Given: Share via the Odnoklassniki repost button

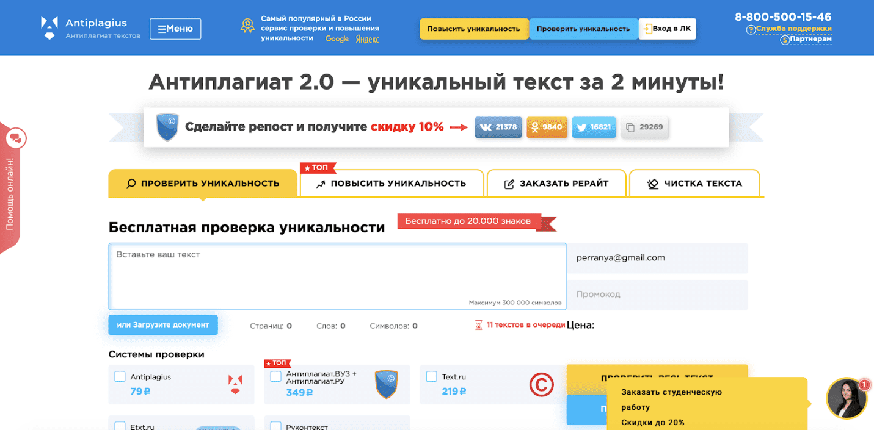Looking at the screenshot, I should [x=547, y=127].
